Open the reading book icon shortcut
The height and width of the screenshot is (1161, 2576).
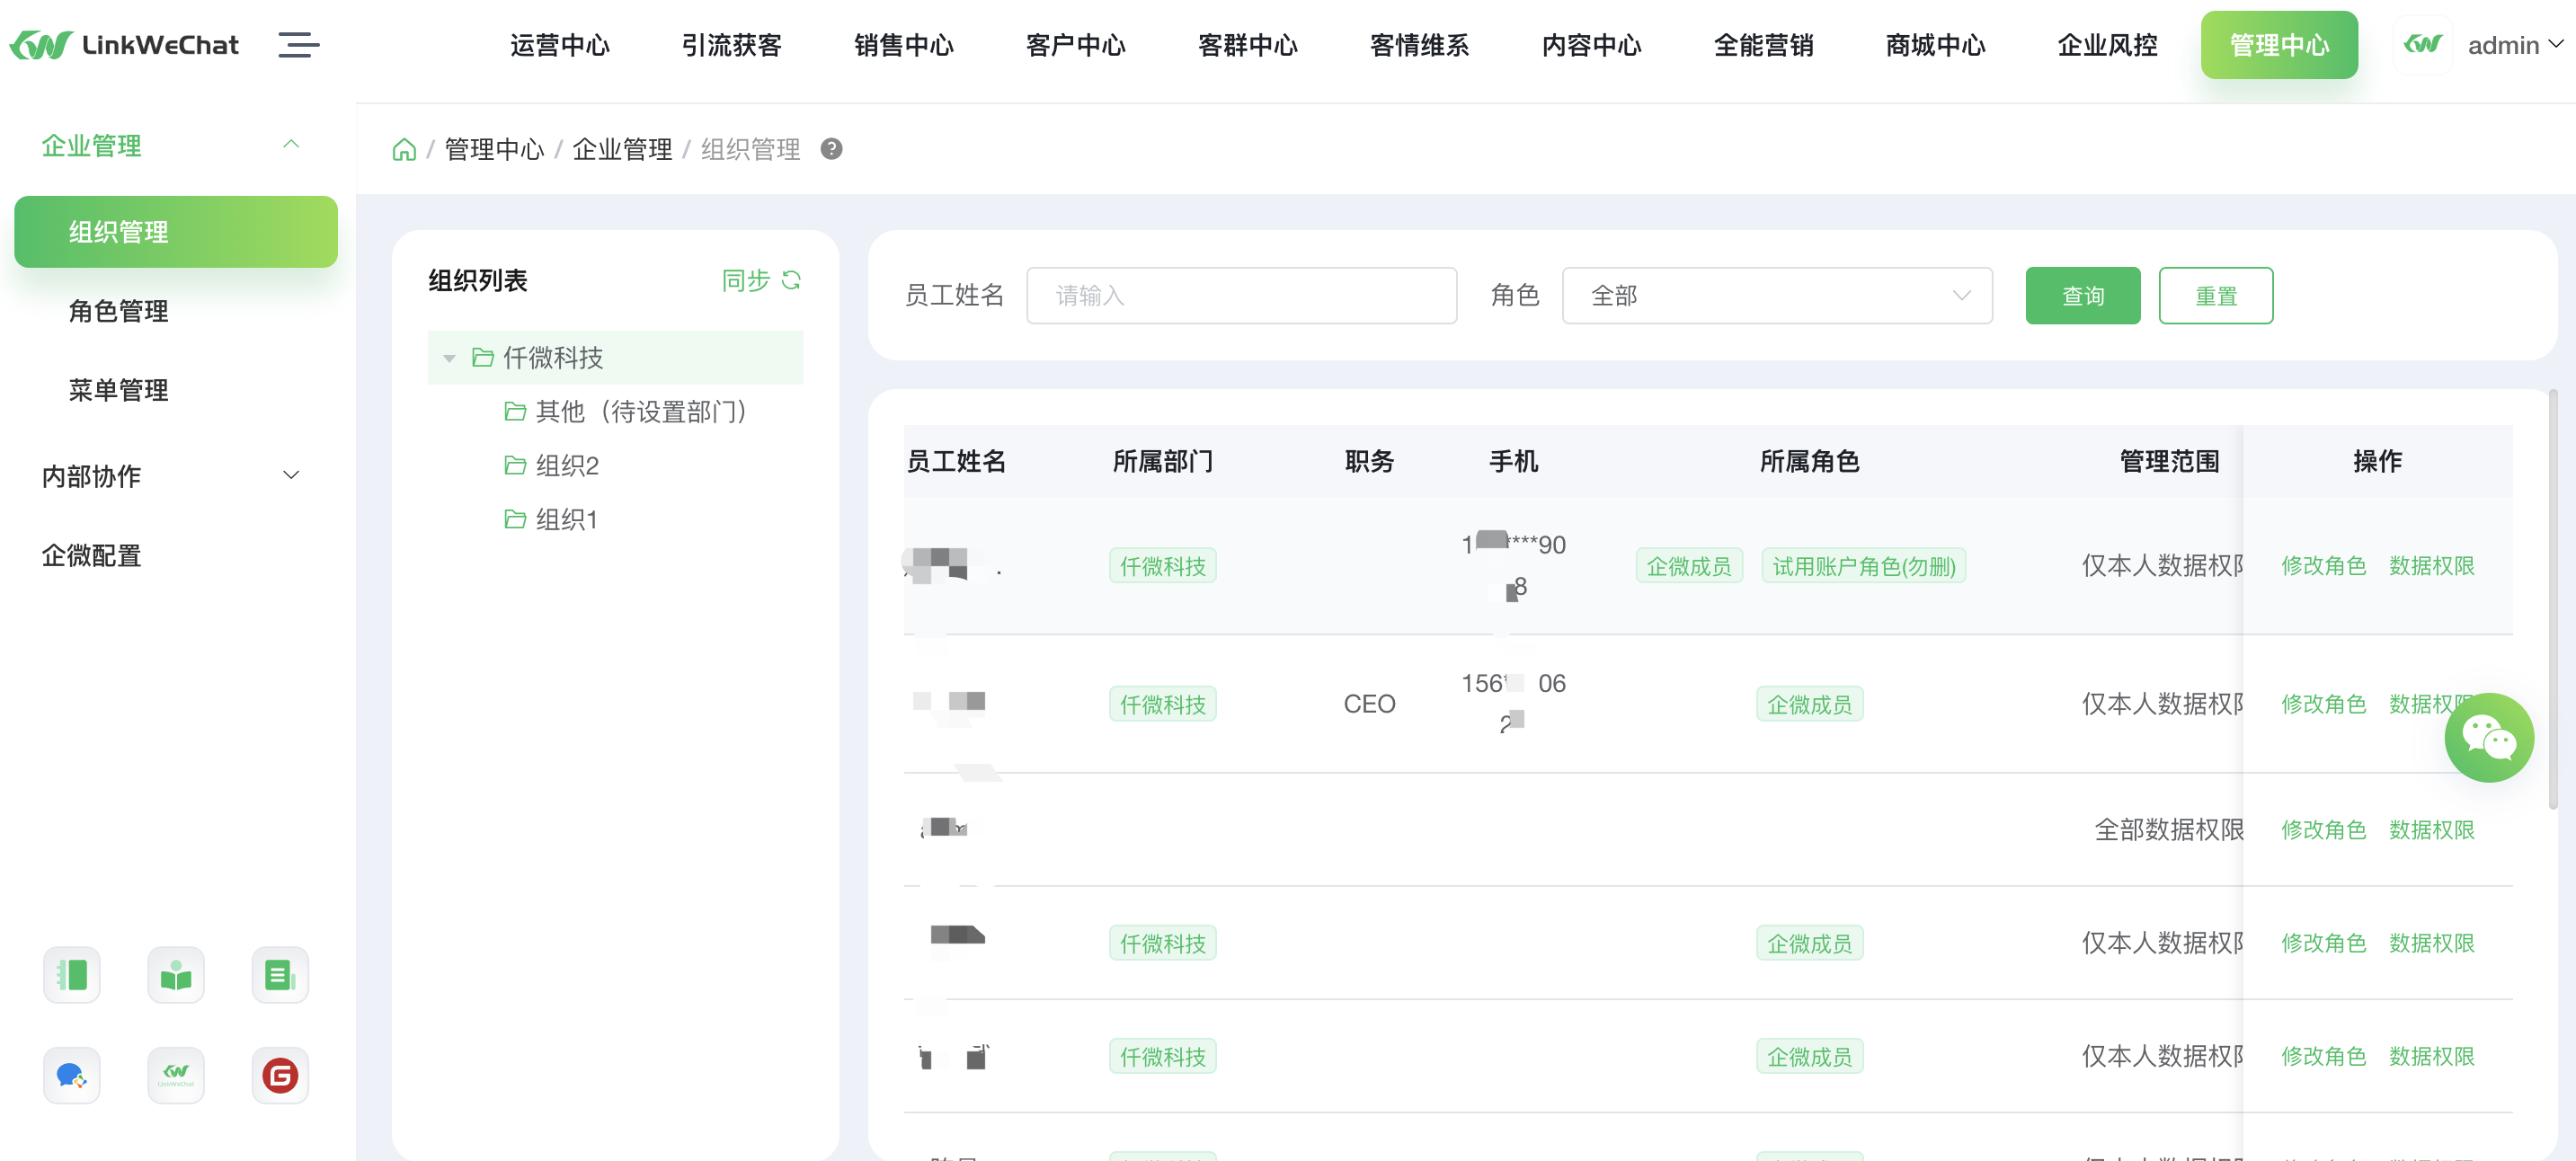(176, 974)
